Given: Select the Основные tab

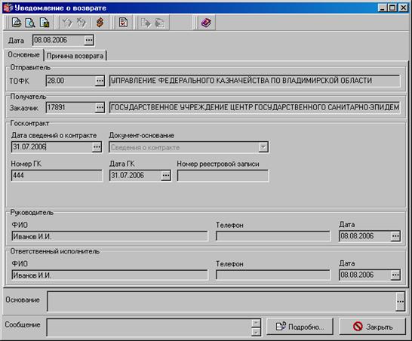Looking at the screenshot, I should [23, 54].
